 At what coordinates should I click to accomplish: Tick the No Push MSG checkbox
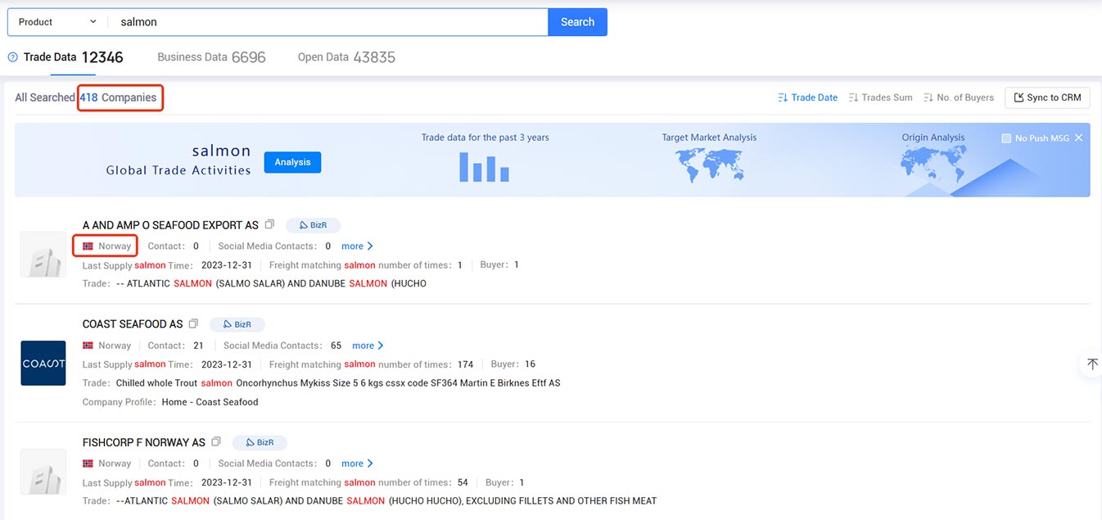pos(1006,138)
